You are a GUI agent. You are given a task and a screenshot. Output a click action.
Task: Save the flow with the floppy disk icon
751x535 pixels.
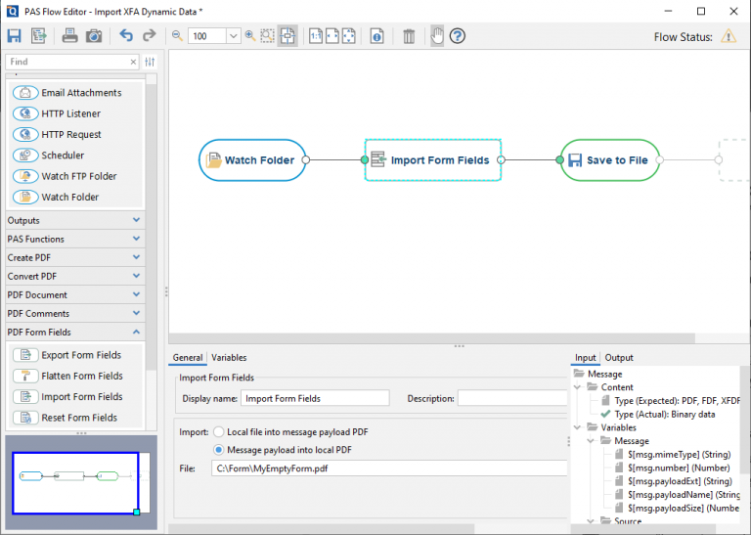click(14, 36)
